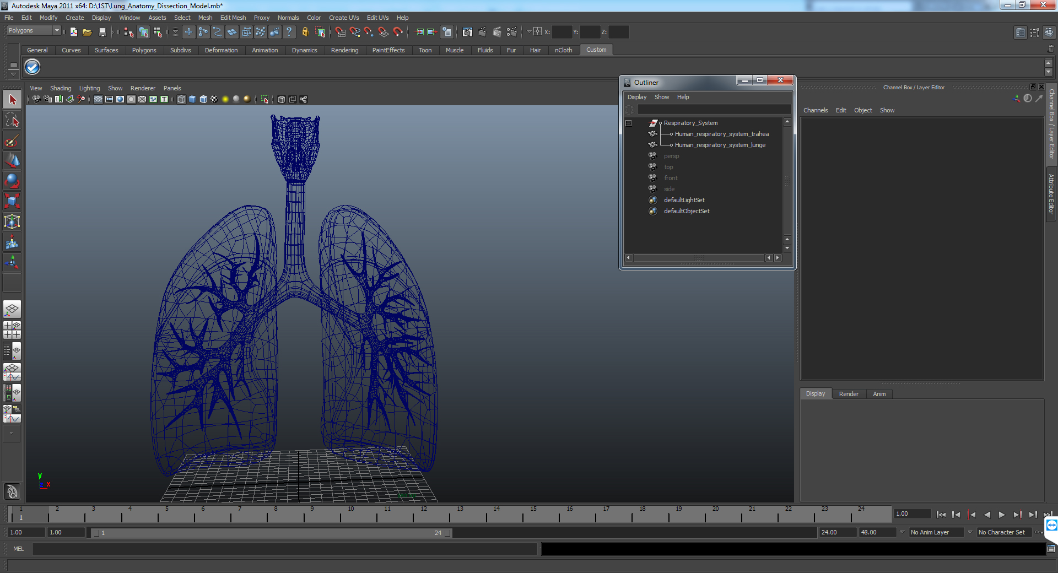Open the No Character Set dropdown arrow
This screenshot has height=573, width=1058.
[970, 532]
